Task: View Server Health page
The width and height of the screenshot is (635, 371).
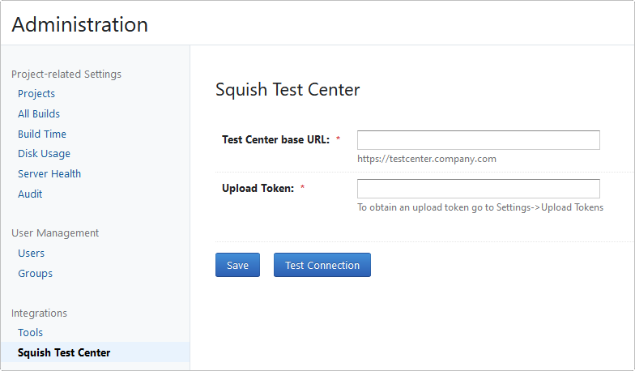Action: click(49, 174)
